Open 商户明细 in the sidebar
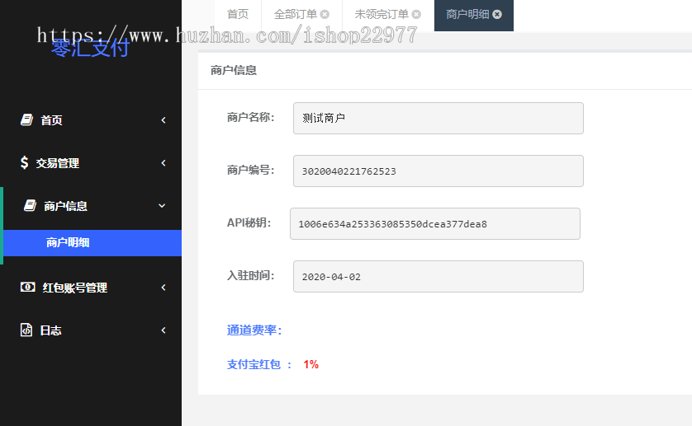Screen dimensions: 692x426 pos(92,243)
